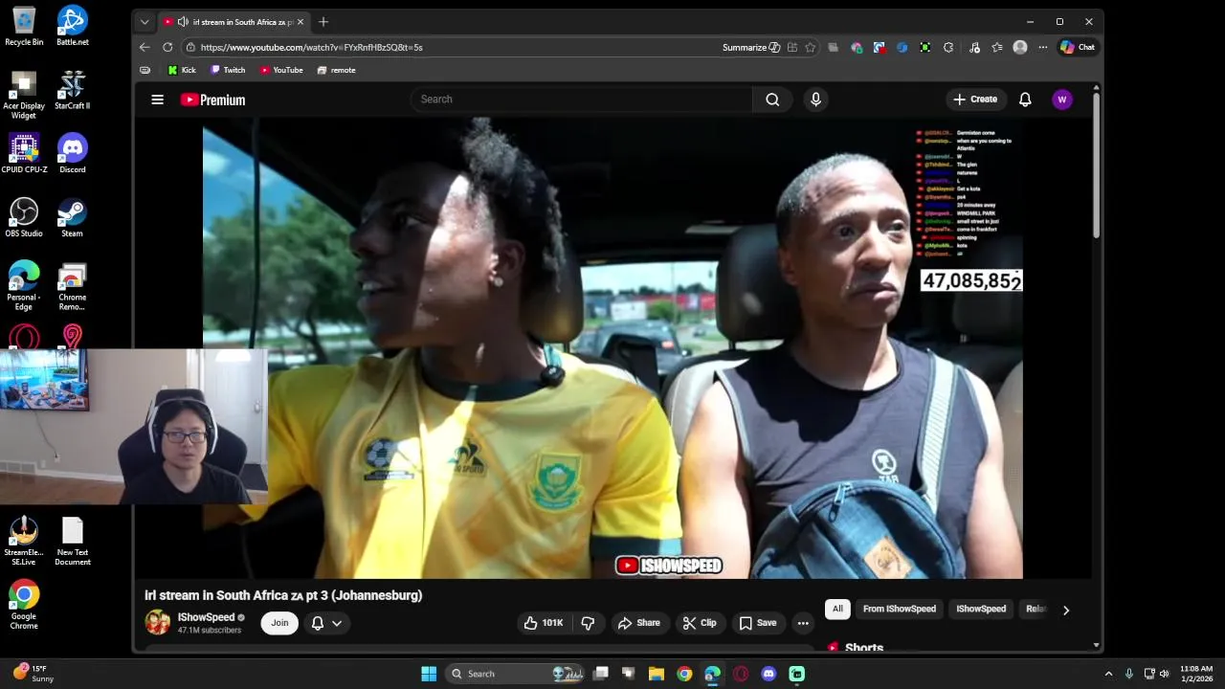This screenshot has width=1225, height=689.
Task: Open browser profile avatar
Action: click(x=1020, y=47)
